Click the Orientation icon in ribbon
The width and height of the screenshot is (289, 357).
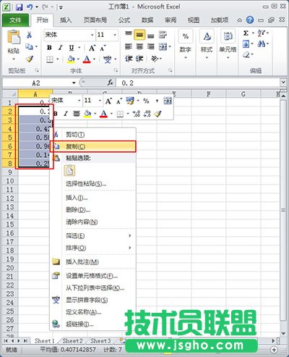point(154,59)
